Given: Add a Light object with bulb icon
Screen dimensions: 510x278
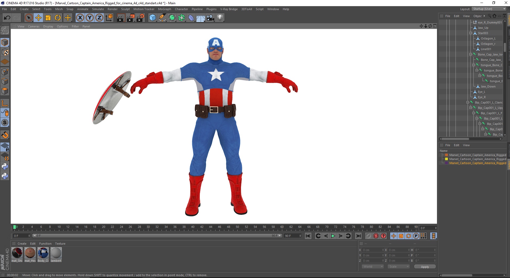Looking at the screenshot, I should tap(220, 18).
